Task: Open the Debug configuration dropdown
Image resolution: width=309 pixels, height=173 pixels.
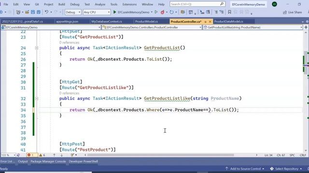Action: 73,12
